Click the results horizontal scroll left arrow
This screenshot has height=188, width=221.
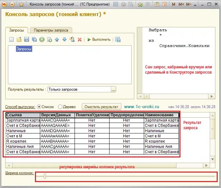tap(9, 165)
